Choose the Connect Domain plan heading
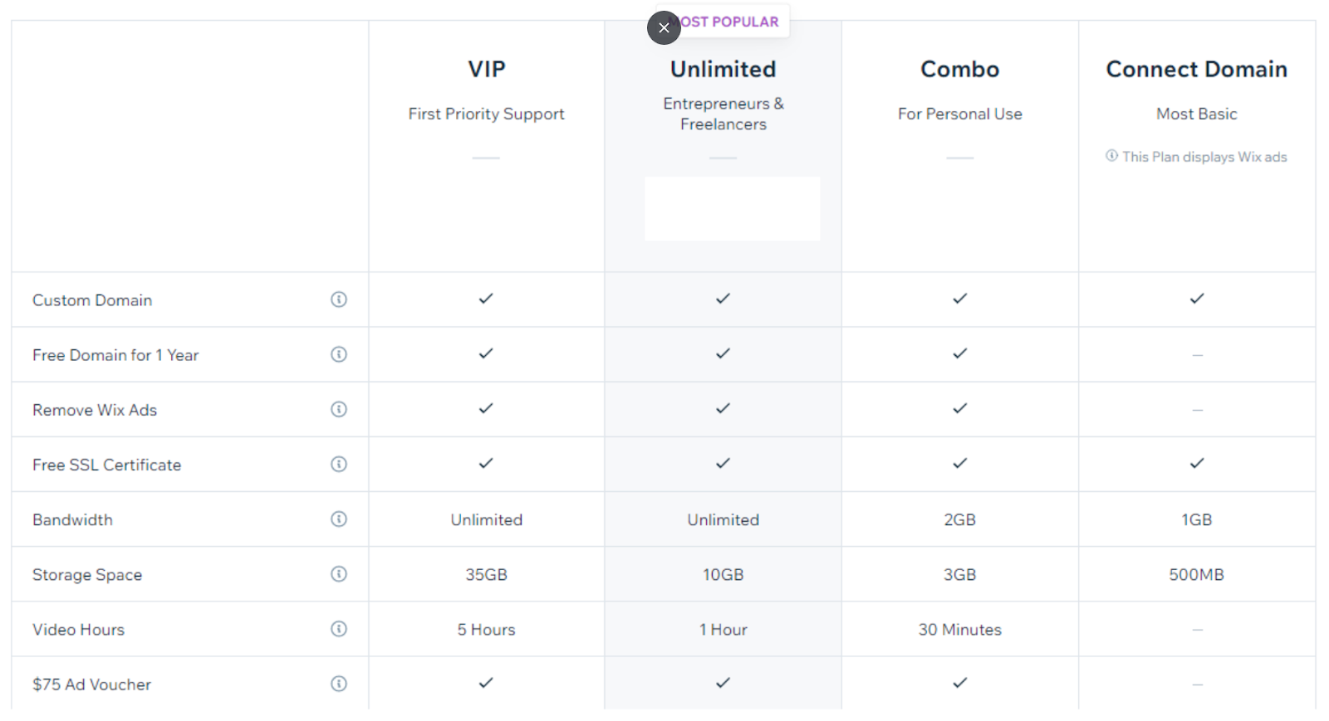 point(1197,69)
